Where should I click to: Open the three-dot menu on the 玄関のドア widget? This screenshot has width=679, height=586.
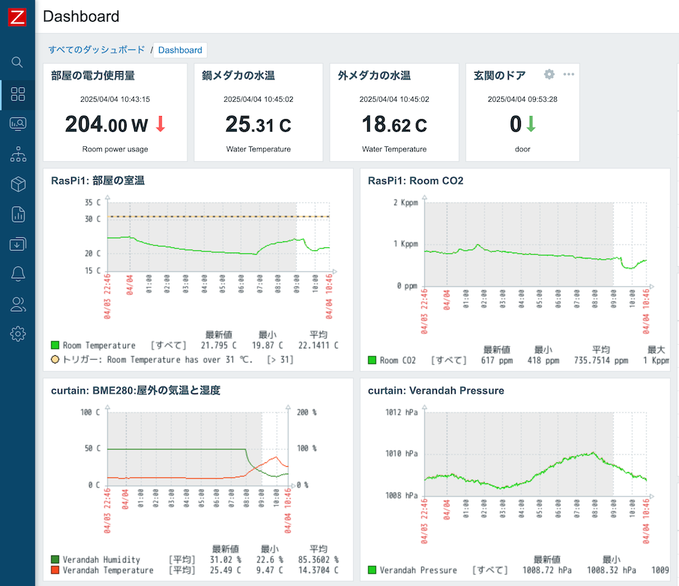(569, 75)
